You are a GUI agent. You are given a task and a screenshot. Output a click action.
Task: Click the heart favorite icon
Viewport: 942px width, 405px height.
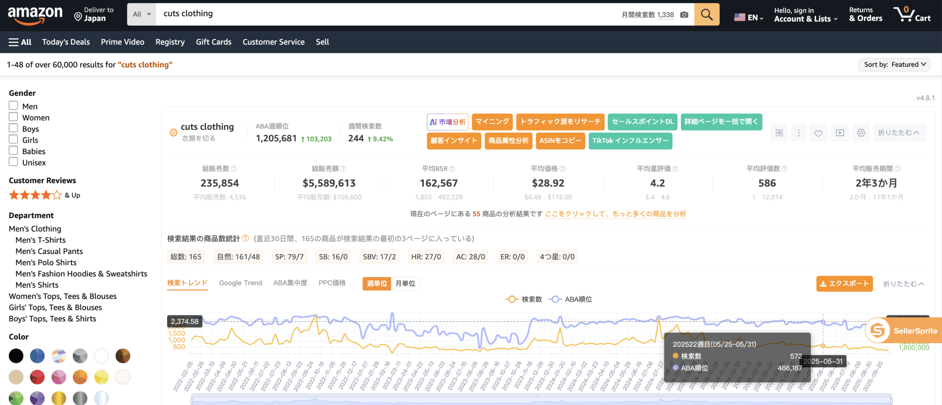[x=818, y=133]
